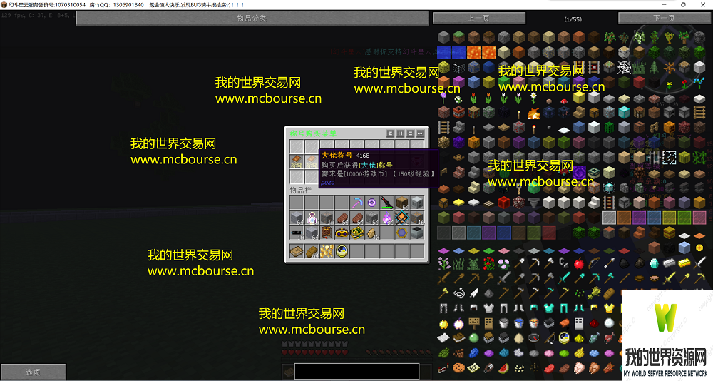Pick the gold ingot from the item panel

click(x=684, y=263)
